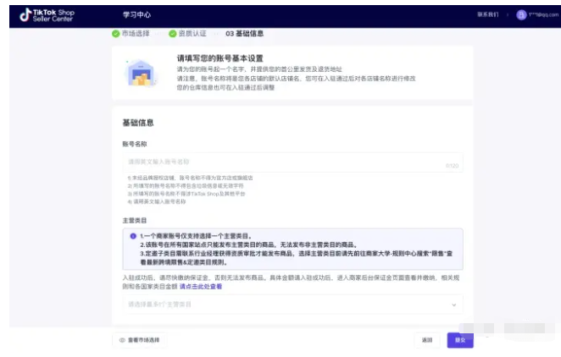Image resolution: width=561 pixels, height=357 pixels.
Task: Expand the 主营类目 dropdown chevron
Action: [x=453, y=303]
